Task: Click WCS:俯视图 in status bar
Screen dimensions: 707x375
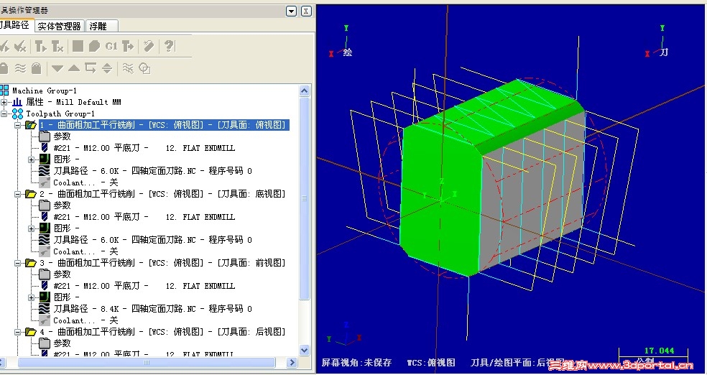Action: tap(431, 362)
